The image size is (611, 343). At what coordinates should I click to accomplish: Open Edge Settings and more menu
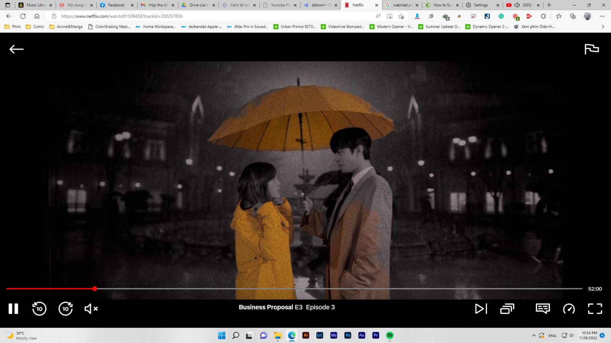602,16
